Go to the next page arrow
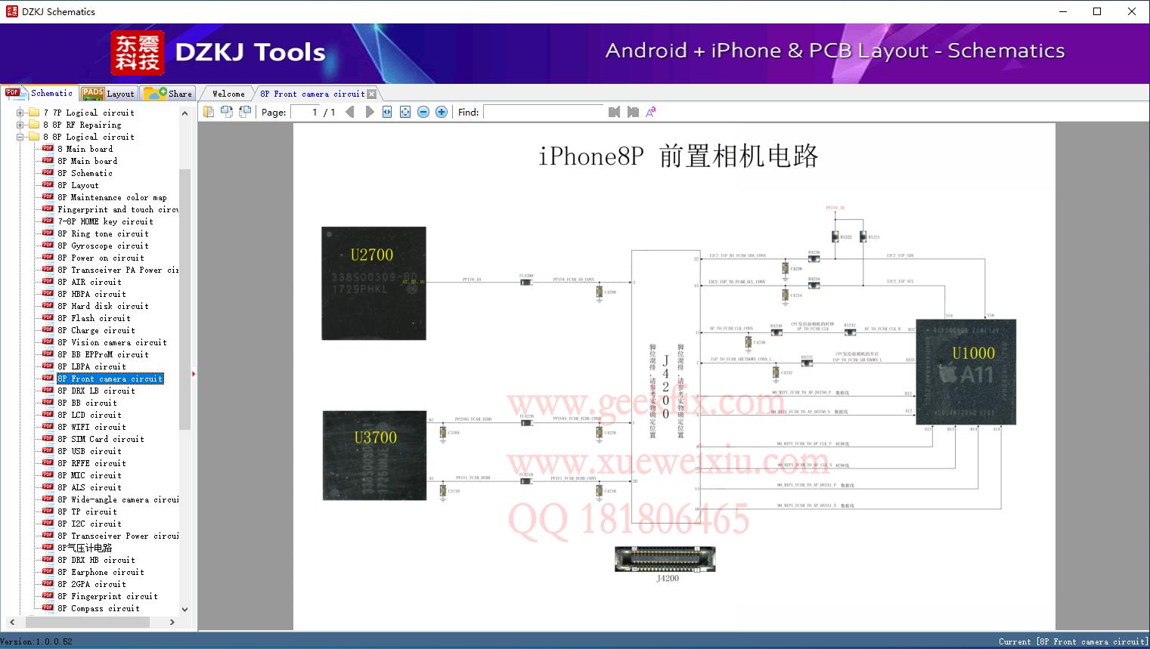The image size is (1150, 649). point(369,112)
